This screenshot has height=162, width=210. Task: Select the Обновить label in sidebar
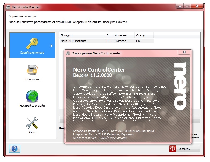click(32, 79)
